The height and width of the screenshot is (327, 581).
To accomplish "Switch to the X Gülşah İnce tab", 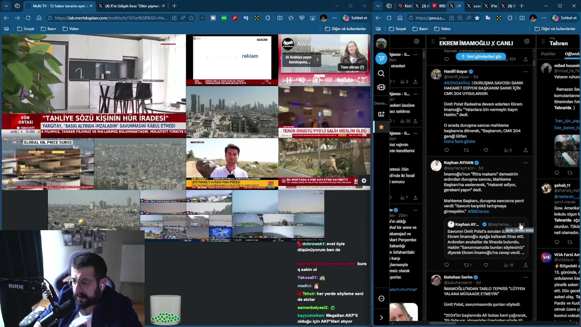I will (x=133, y=6).
